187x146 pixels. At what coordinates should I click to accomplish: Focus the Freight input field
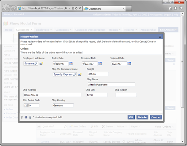point(98,74)
